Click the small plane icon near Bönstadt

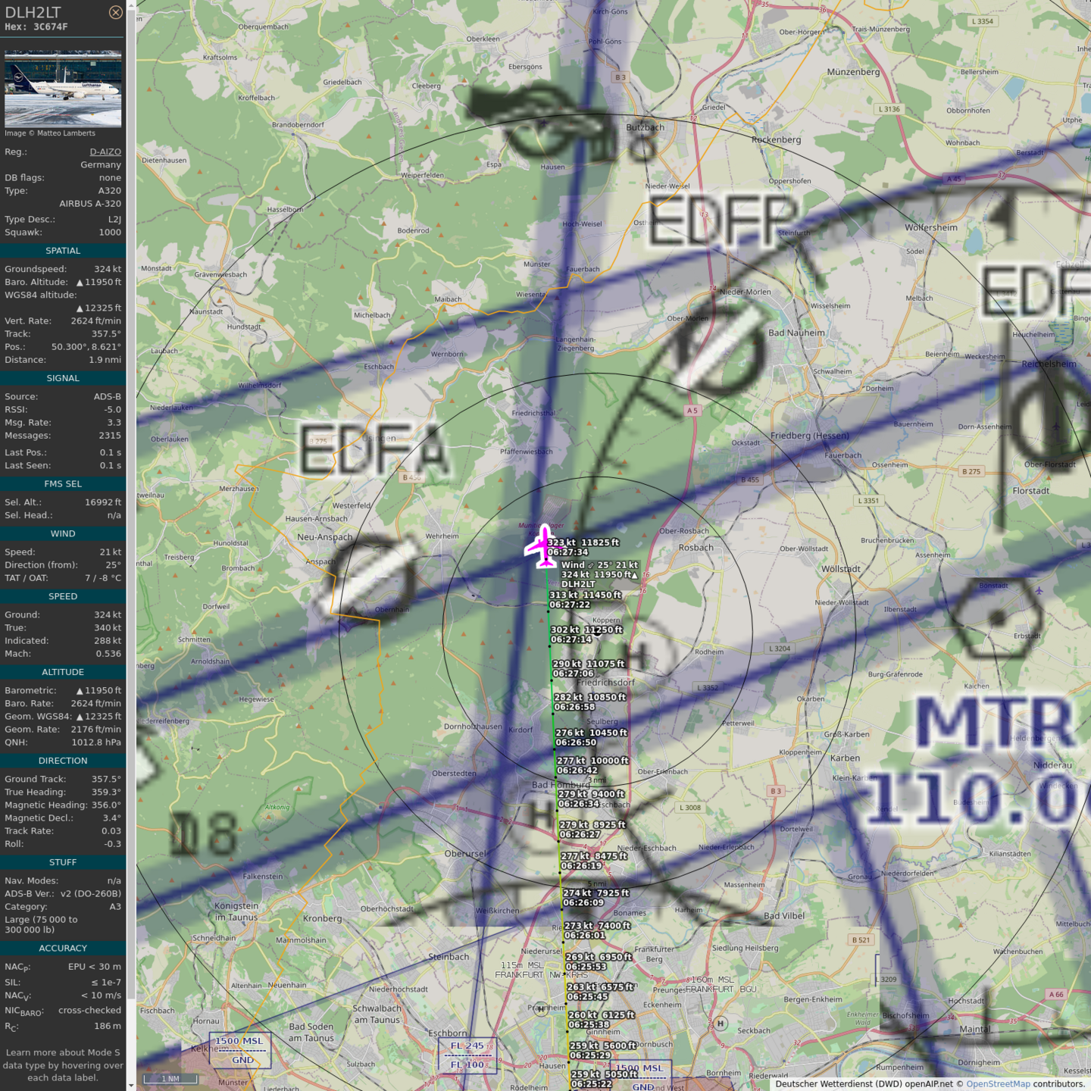point(1039,591)
